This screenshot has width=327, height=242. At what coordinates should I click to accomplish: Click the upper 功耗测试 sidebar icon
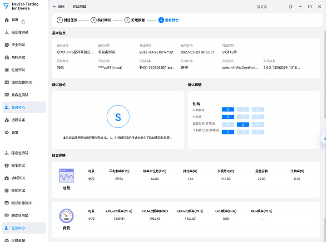tap(7, 58)
